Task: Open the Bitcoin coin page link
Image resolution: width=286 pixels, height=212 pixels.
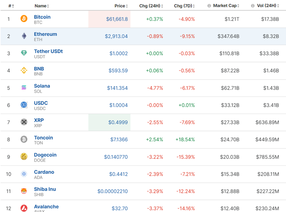Action: pyautogui.click(x=42, y=17)
